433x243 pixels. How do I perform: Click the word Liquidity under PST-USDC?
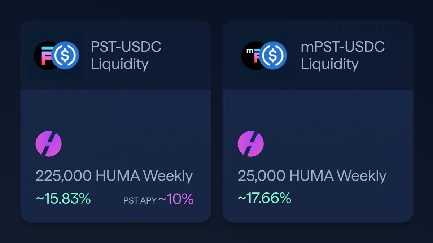coord(119,64)
